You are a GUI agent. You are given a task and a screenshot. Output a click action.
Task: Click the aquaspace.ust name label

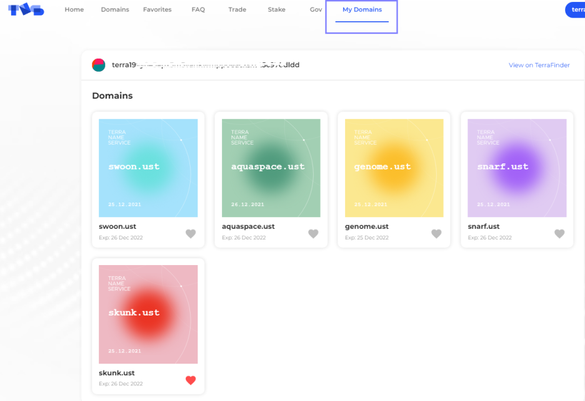click(x=248, y=226)
